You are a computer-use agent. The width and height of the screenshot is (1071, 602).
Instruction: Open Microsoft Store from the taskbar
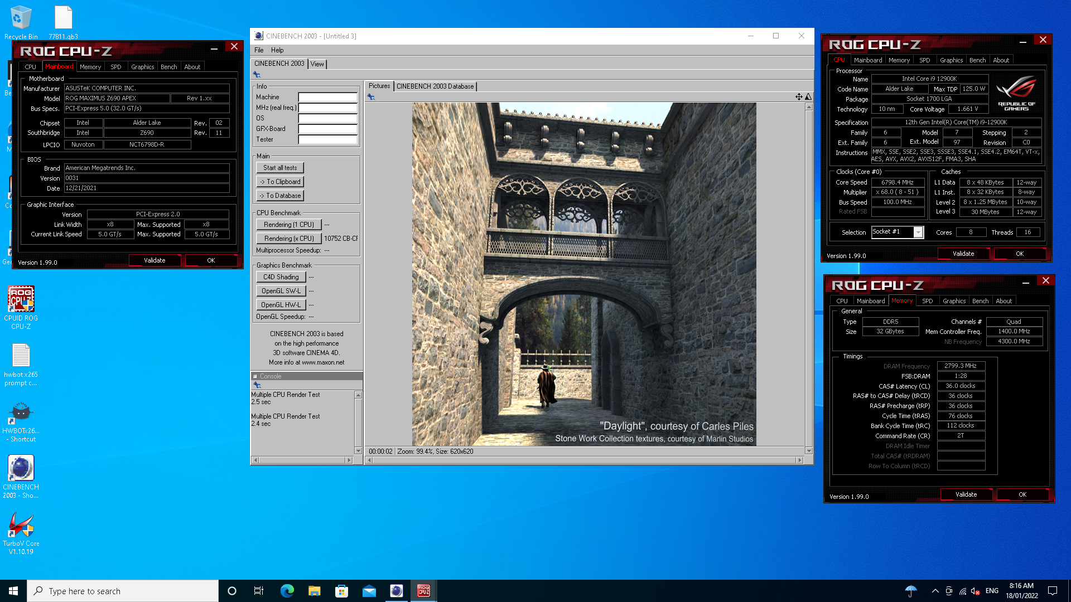[341, 591]
